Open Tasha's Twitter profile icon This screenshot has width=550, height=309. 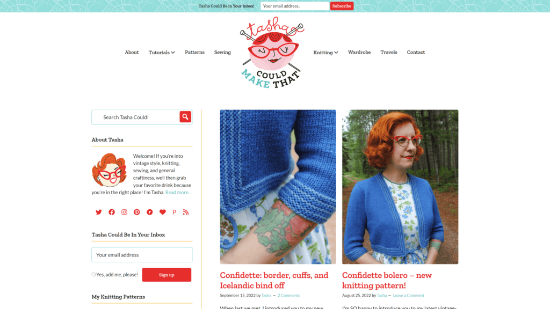click(99, 212)
